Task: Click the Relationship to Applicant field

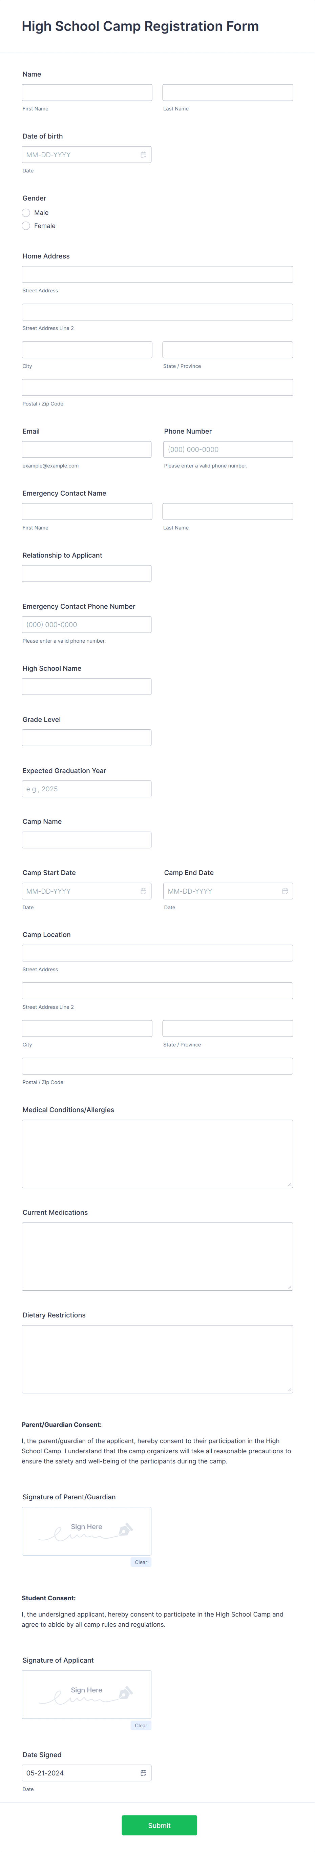Action: (x=86, y=573)
